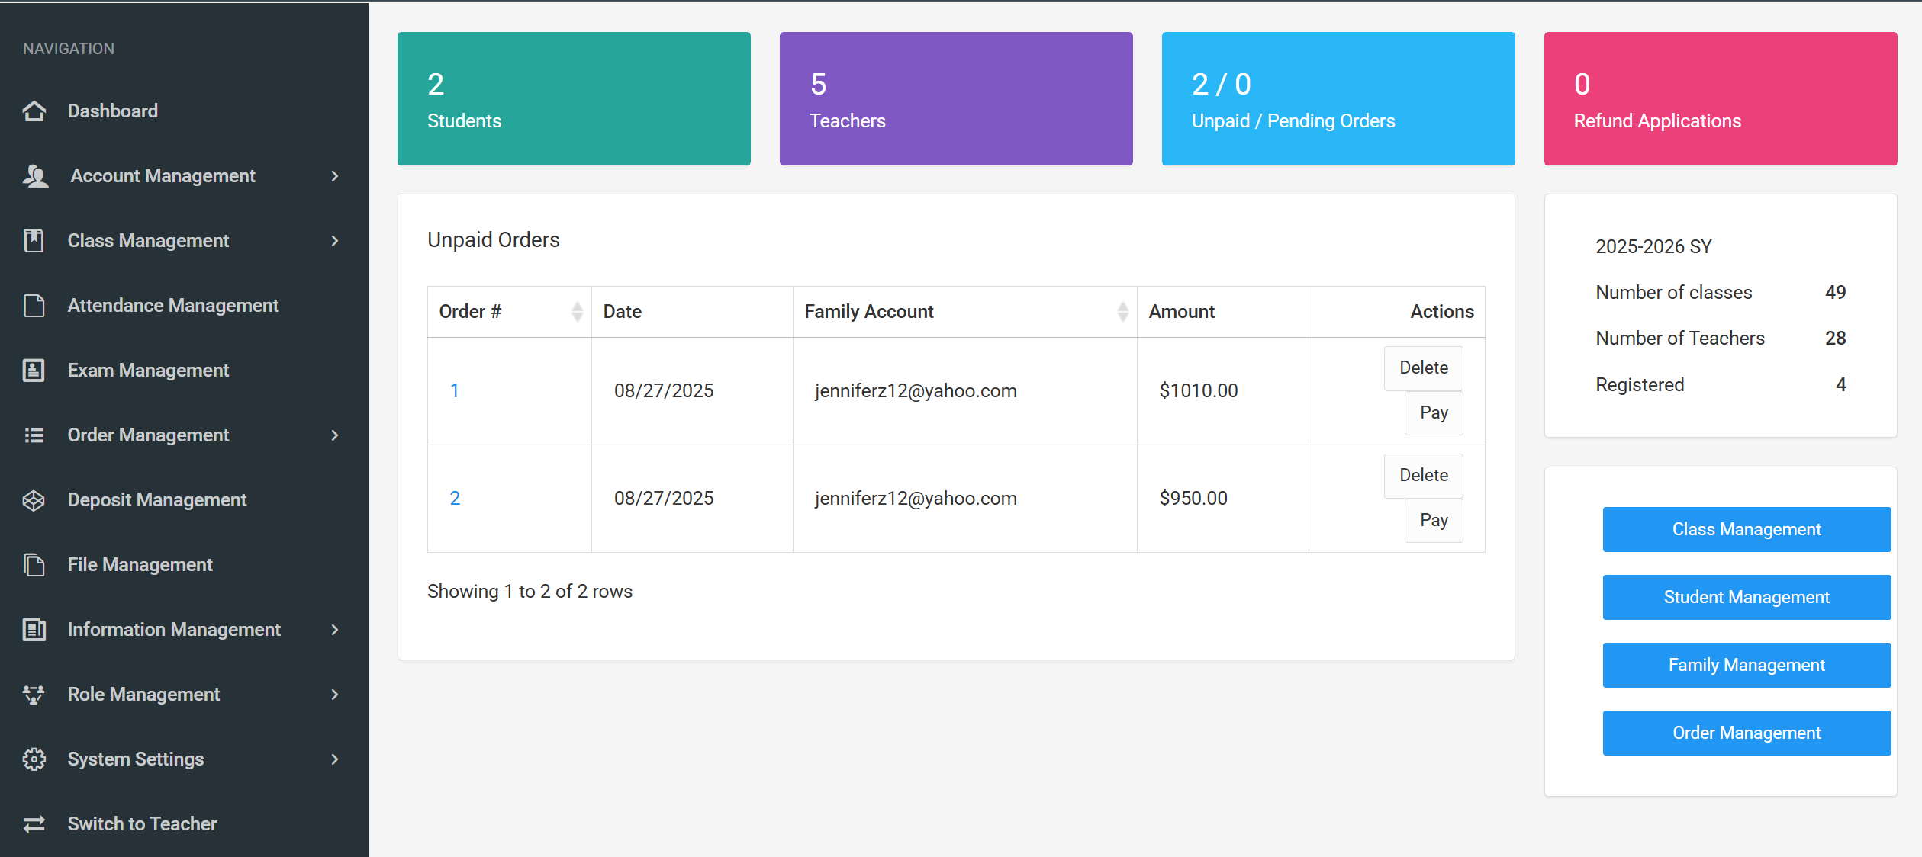The height and width of the screenshot is (857, 1922).
Task: Open order number 2 link
Action: (455, 499)
